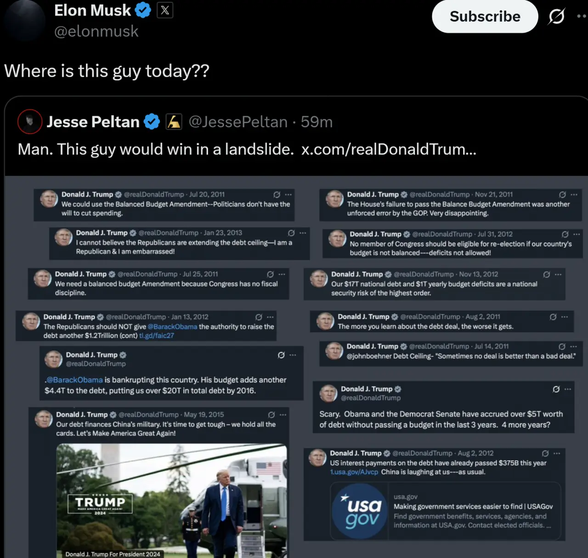Click Elon Musk's verified checkmark badge
The image size is (588, 558).
click(143, 10)
